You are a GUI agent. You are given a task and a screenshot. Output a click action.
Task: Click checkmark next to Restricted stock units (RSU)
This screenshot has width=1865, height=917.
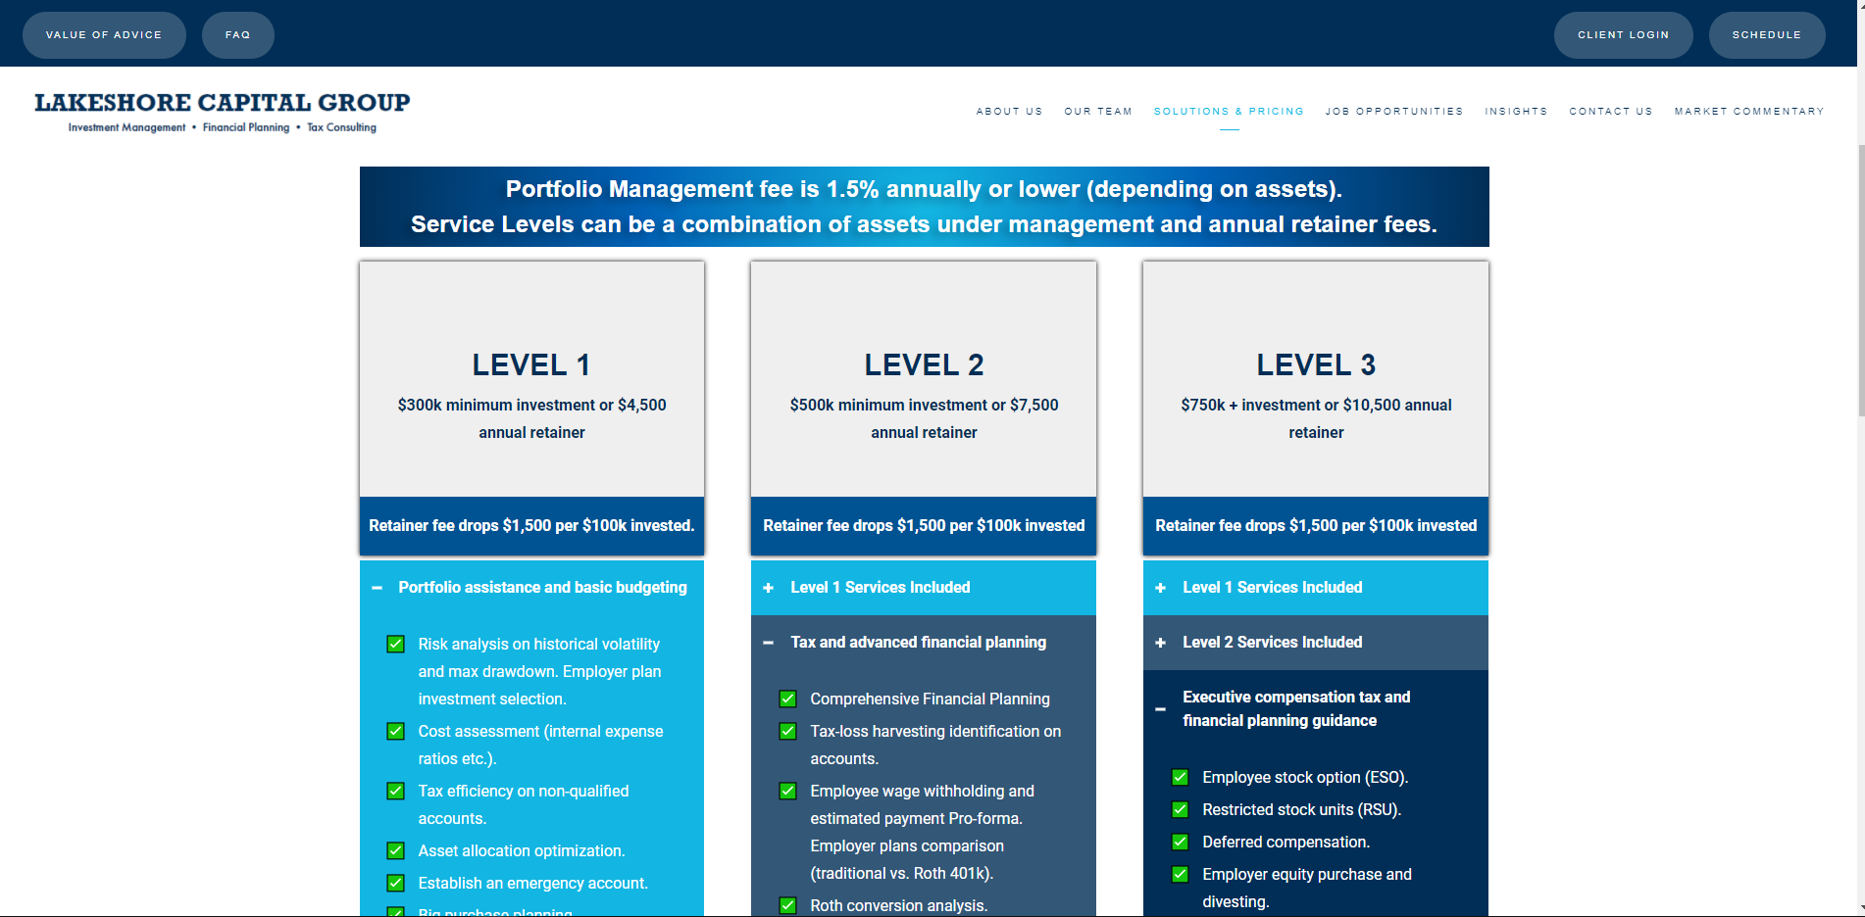1181,809
